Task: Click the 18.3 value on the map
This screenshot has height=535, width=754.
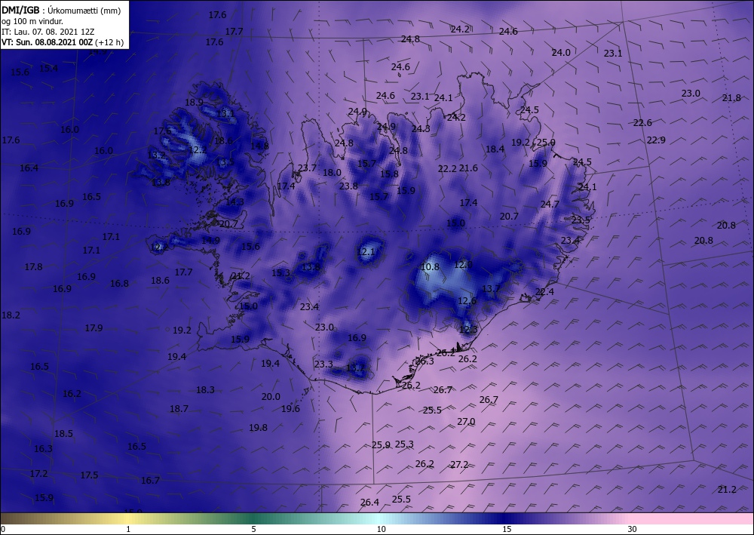Action: click(205, 389)
